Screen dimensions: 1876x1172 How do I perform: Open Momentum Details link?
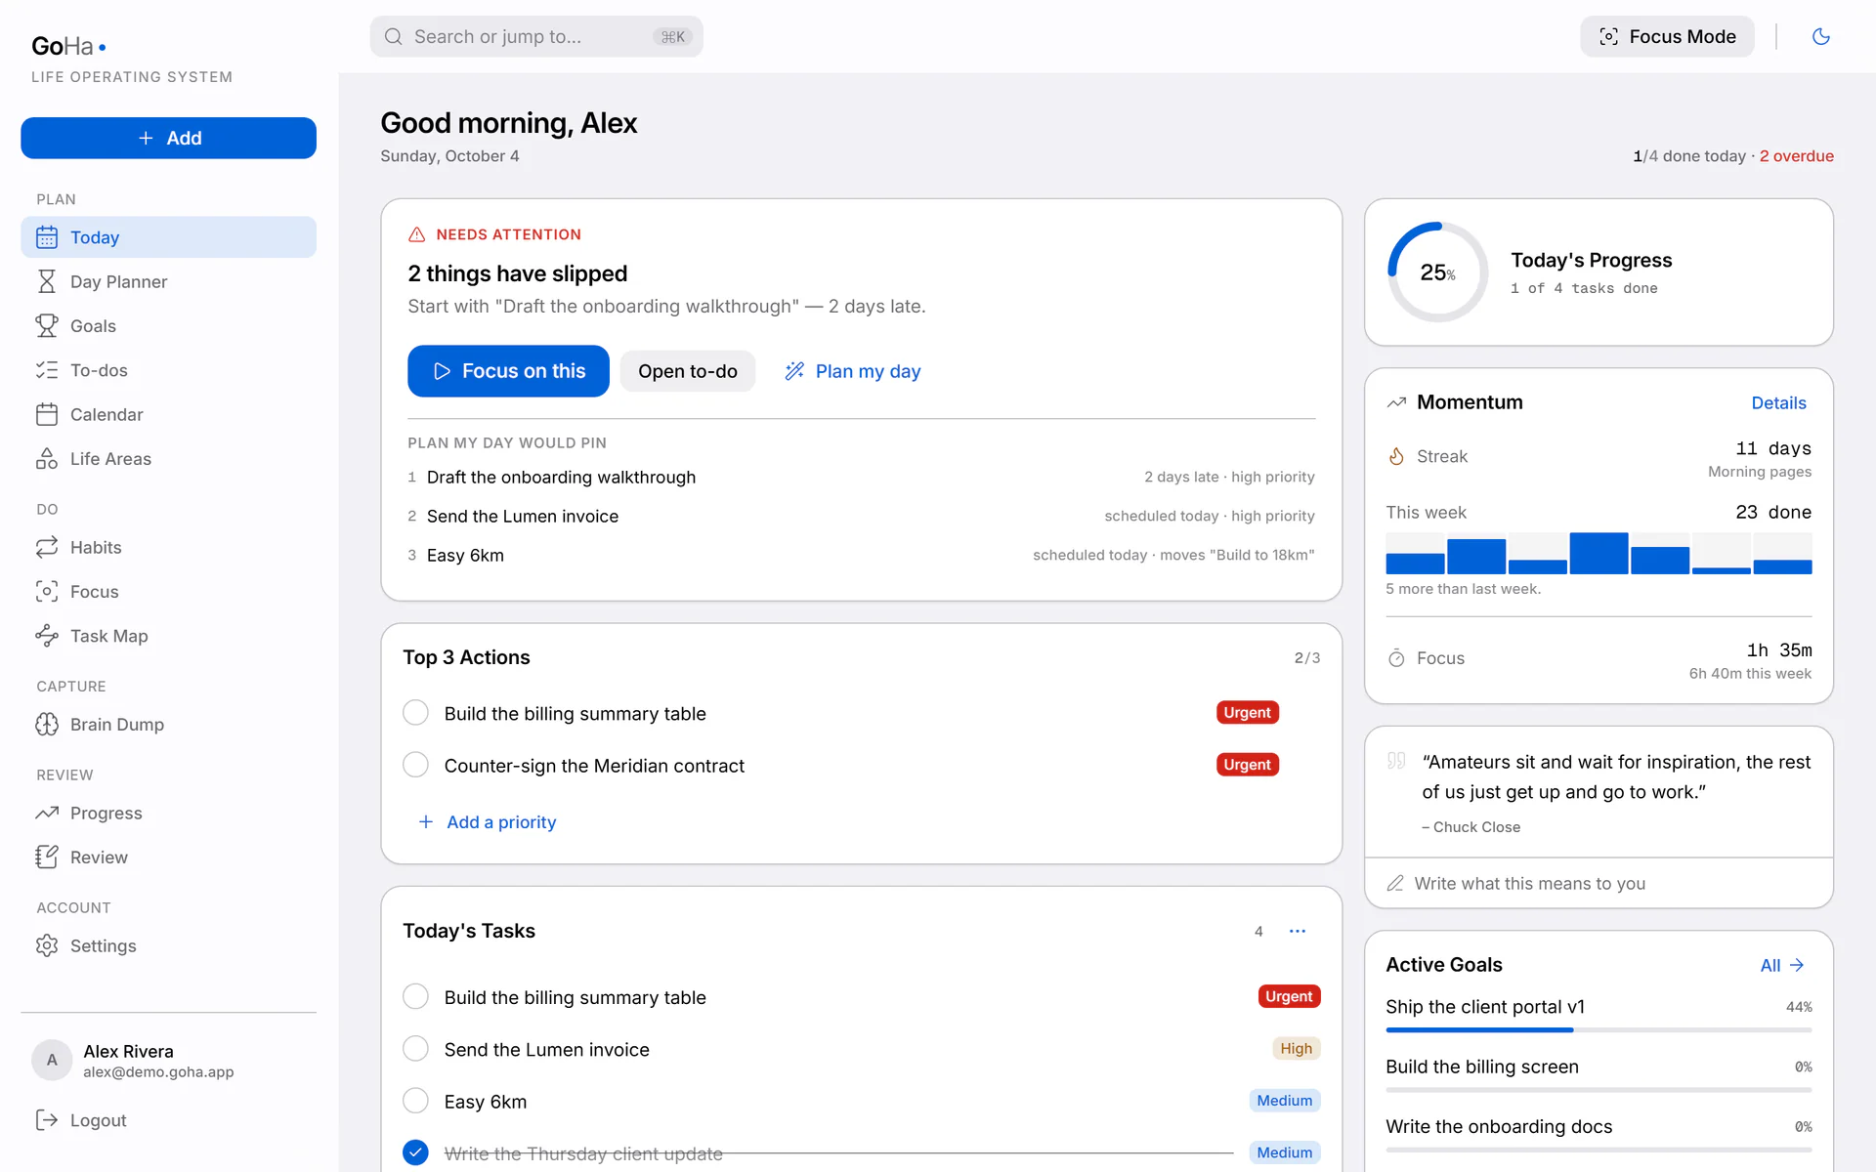pos(1778,402)
